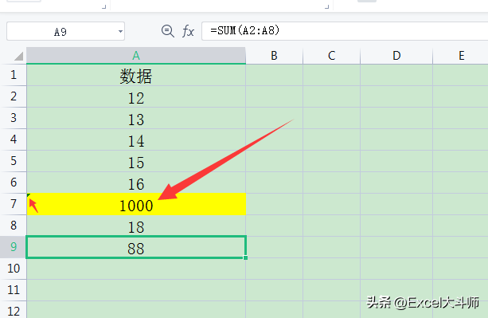The image size is (488, 318).
Task: Select row 4 header
Action: tap(14, 139)
